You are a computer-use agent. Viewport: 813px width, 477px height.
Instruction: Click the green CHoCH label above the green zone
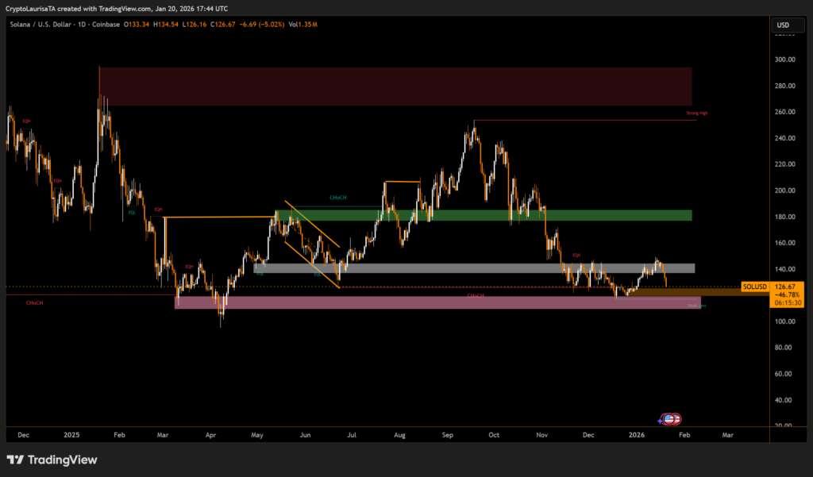pos(337,198)
